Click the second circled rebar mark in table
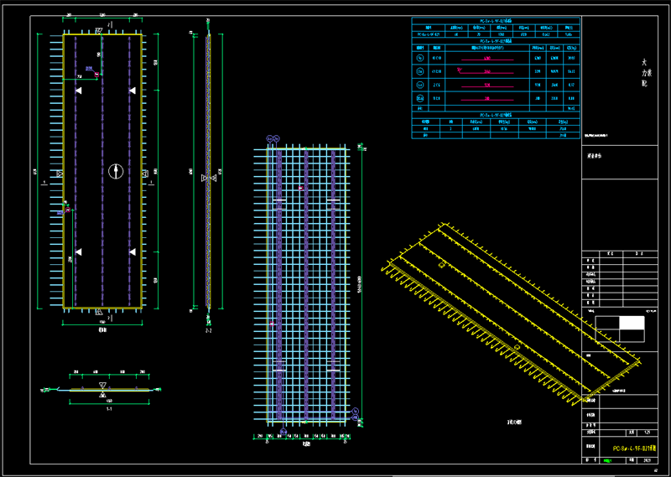 pos(420,71)
